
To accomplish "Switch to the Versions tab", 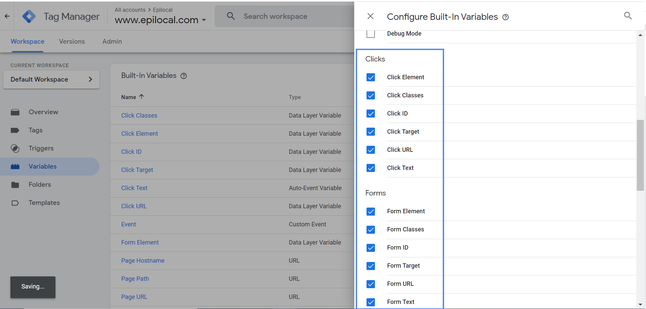I will tap(72, 42).
